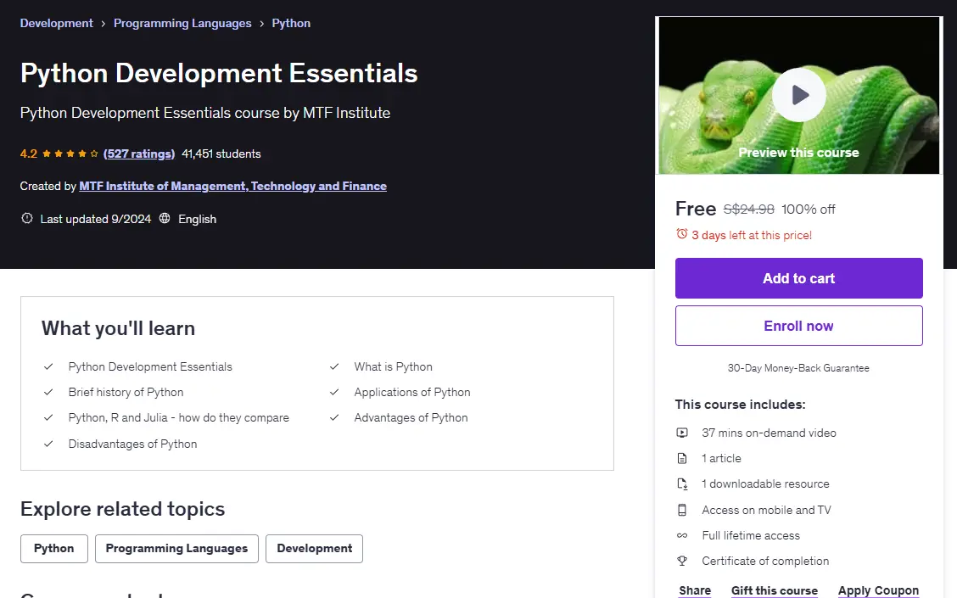Click the 1 downloadable resource text
Viewport: 957px width, 598px height.
tap(765, 483)
